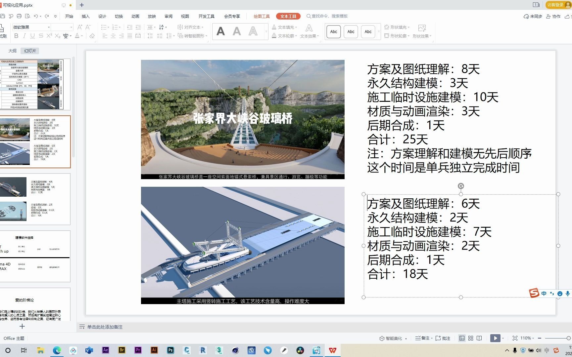Image resolution: width=572 pixels, height=357 pixels.
Task: Click the rotate handle above the text box
Action: (x=461, y=186)
